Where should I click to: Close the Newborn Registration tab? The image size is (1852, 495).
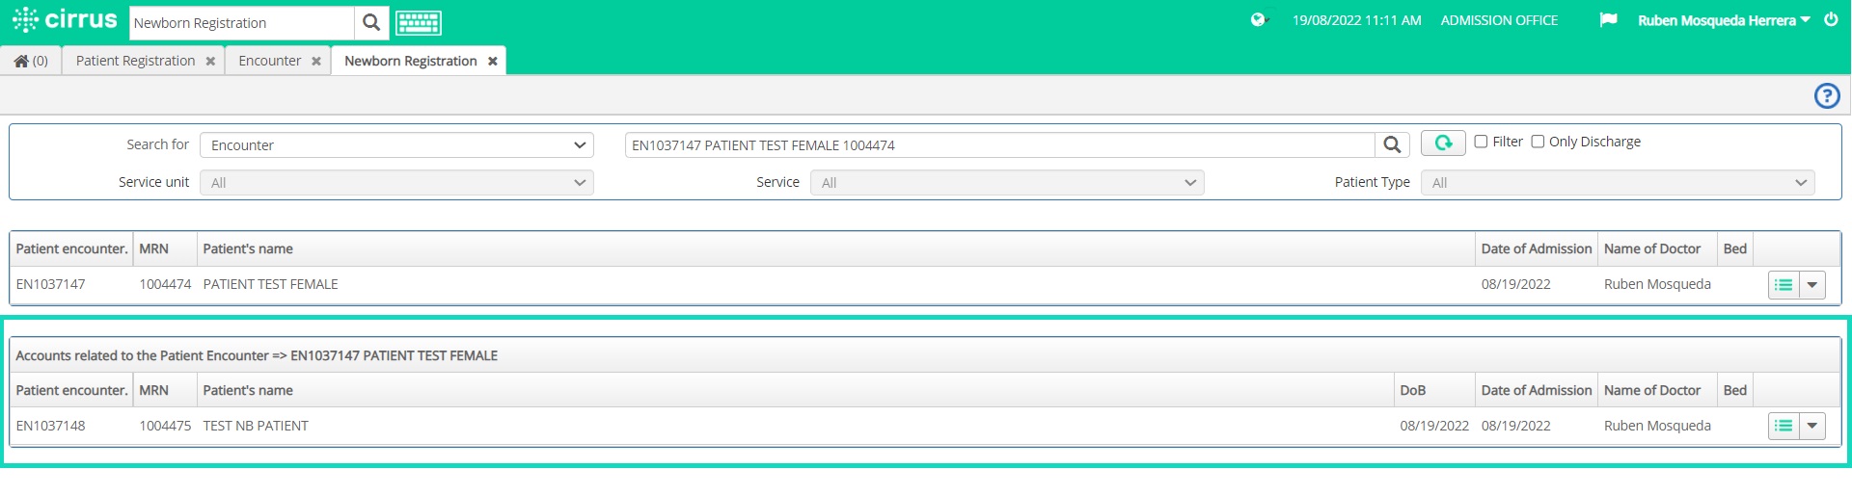click(x=493, y=62)
